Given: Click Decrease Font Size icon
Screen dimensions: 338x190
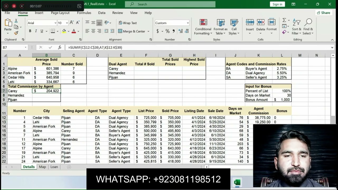Looking at the screenshot, I should [78, 23].
